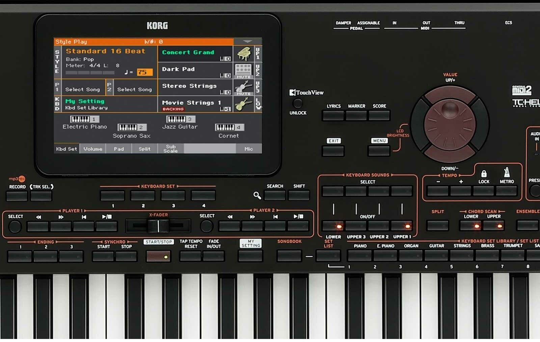This screenshot has width=540, height=342.
Task: Tap the tempo value 75 field
Action: 144,72
